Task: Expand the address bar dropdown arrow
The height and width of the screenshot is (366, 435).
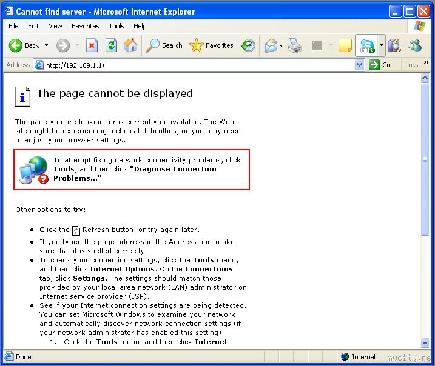Action: coord(360,65)
